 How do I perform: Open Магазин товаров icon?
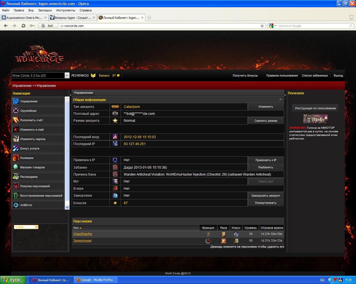16,167
